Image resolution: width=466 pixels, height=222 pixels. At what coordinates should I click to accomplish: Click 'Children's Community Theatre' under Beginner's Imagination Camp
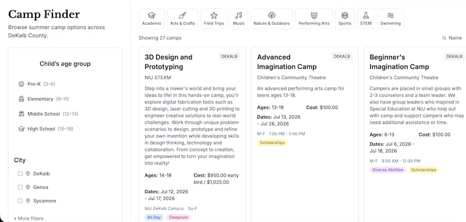click(404, 78)
